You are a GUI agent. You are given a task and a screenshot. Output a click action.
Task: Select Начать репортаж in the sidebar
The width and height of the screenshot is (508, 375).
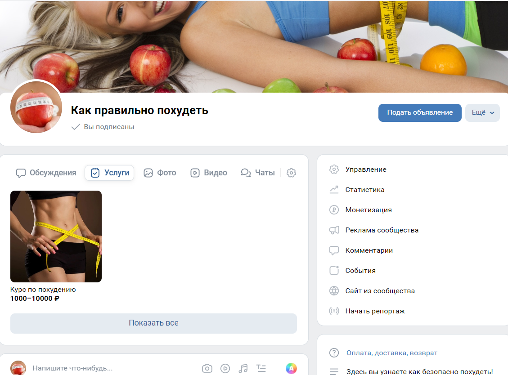[x=375, y=311]
